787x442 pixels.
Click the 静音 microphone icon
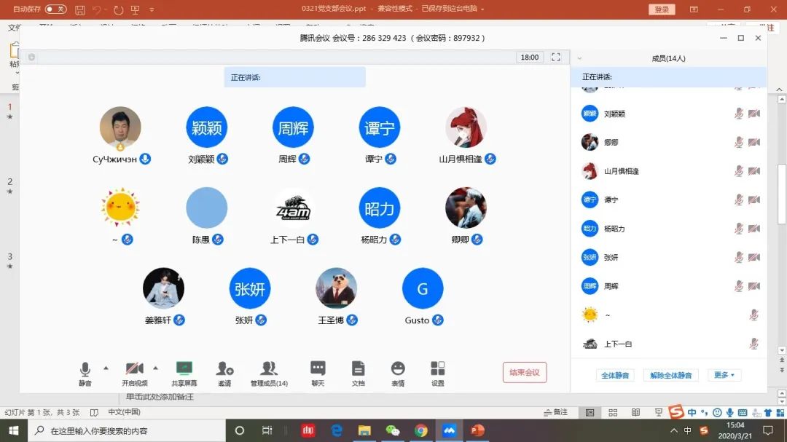(x=85, y=369)
